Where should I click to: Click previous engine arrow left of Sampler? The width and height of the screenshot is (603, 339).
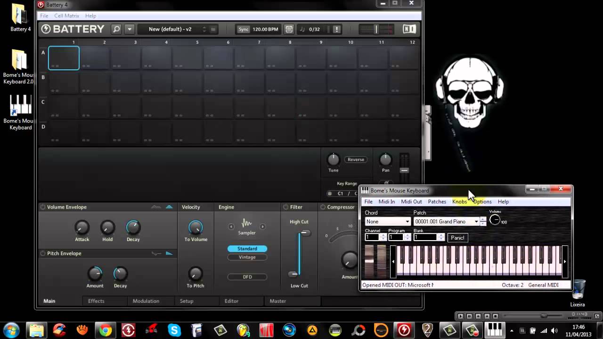click(x=231, y=226)
